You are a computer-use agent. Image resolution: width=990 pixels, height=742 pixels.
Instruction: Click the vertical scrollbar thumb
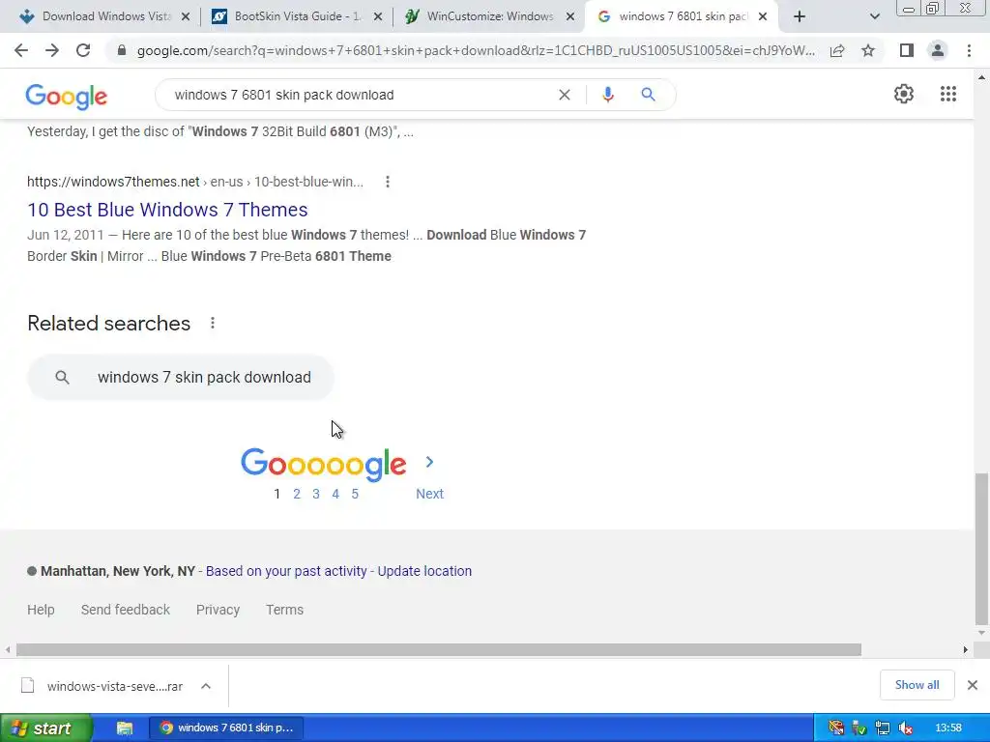point(981,548)
